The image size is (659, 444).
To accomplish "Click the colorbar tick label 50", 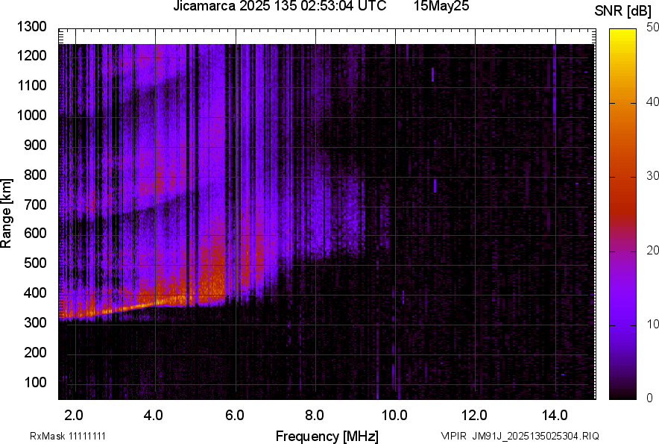I will click(653, 28).
